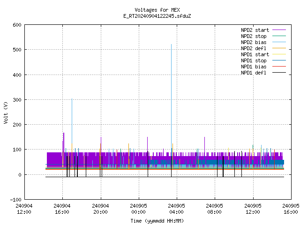Click the NPD1 defl black legend line

(x=279, y=73)
